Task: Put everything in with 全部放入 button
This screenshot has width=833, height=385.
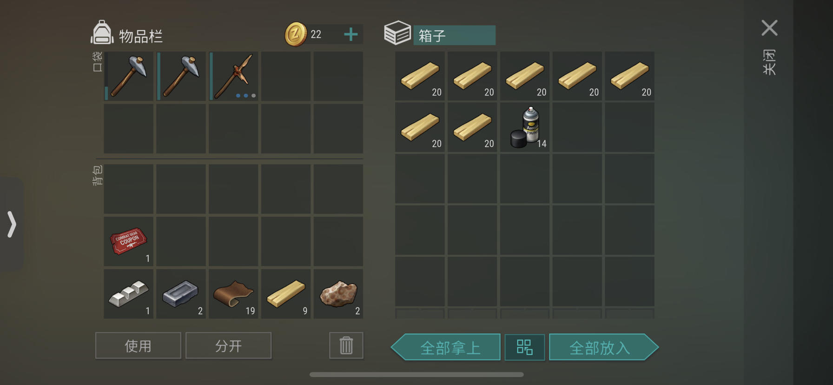Action: [x=604, y=347]
